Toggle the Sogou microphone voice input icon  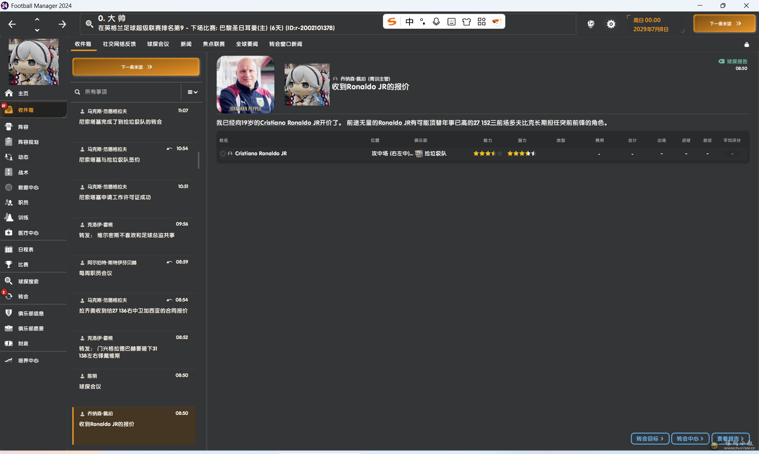point(436,22)
